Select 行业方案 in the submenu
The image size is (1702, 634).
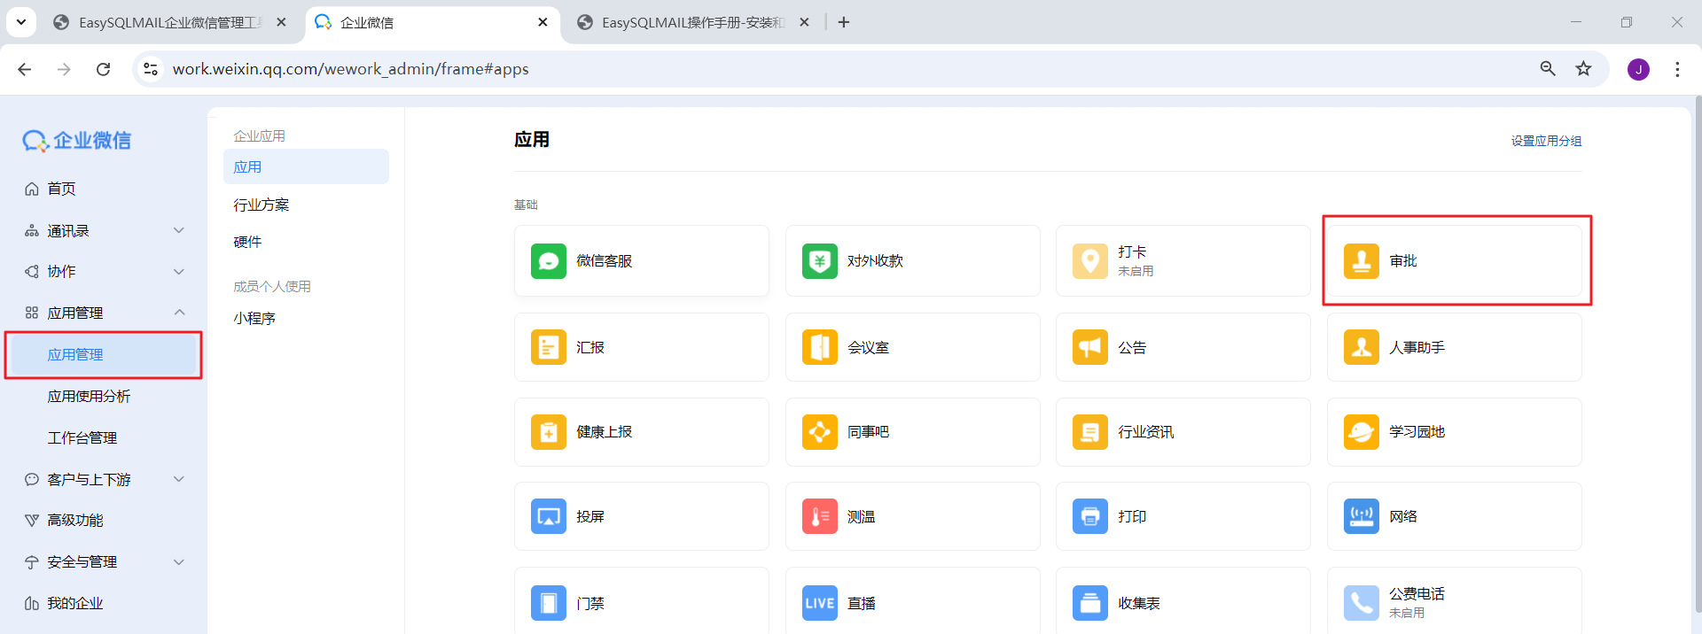[262, 205]
